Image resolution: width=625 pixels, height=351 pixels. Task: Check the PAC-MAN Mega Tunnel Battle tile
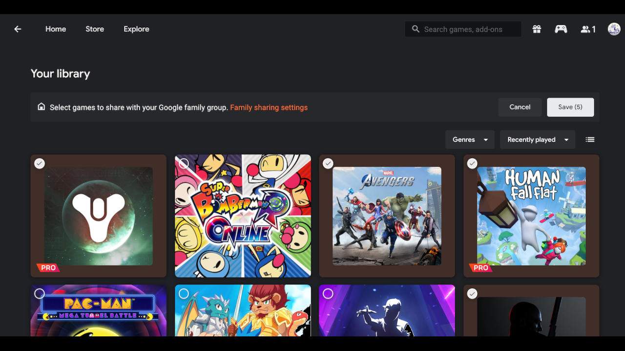(x=40, y=293)
